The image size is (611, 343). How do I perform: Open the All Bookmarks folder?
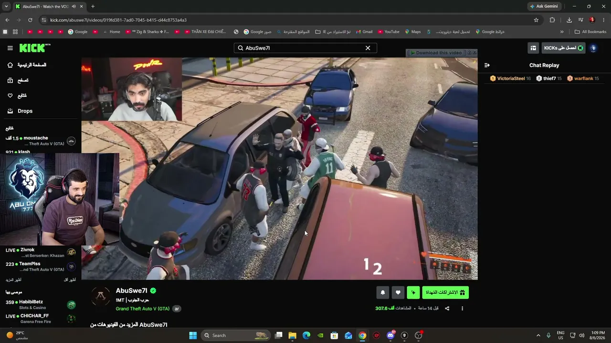pyautogui.click(x=590, y=32)
